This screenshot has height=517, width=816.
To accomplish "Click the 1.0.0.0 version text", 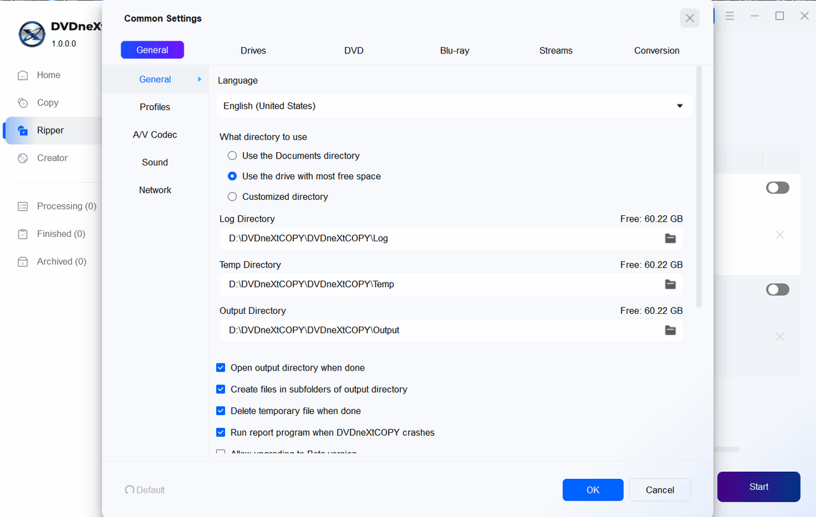I will tap(64, 44).
